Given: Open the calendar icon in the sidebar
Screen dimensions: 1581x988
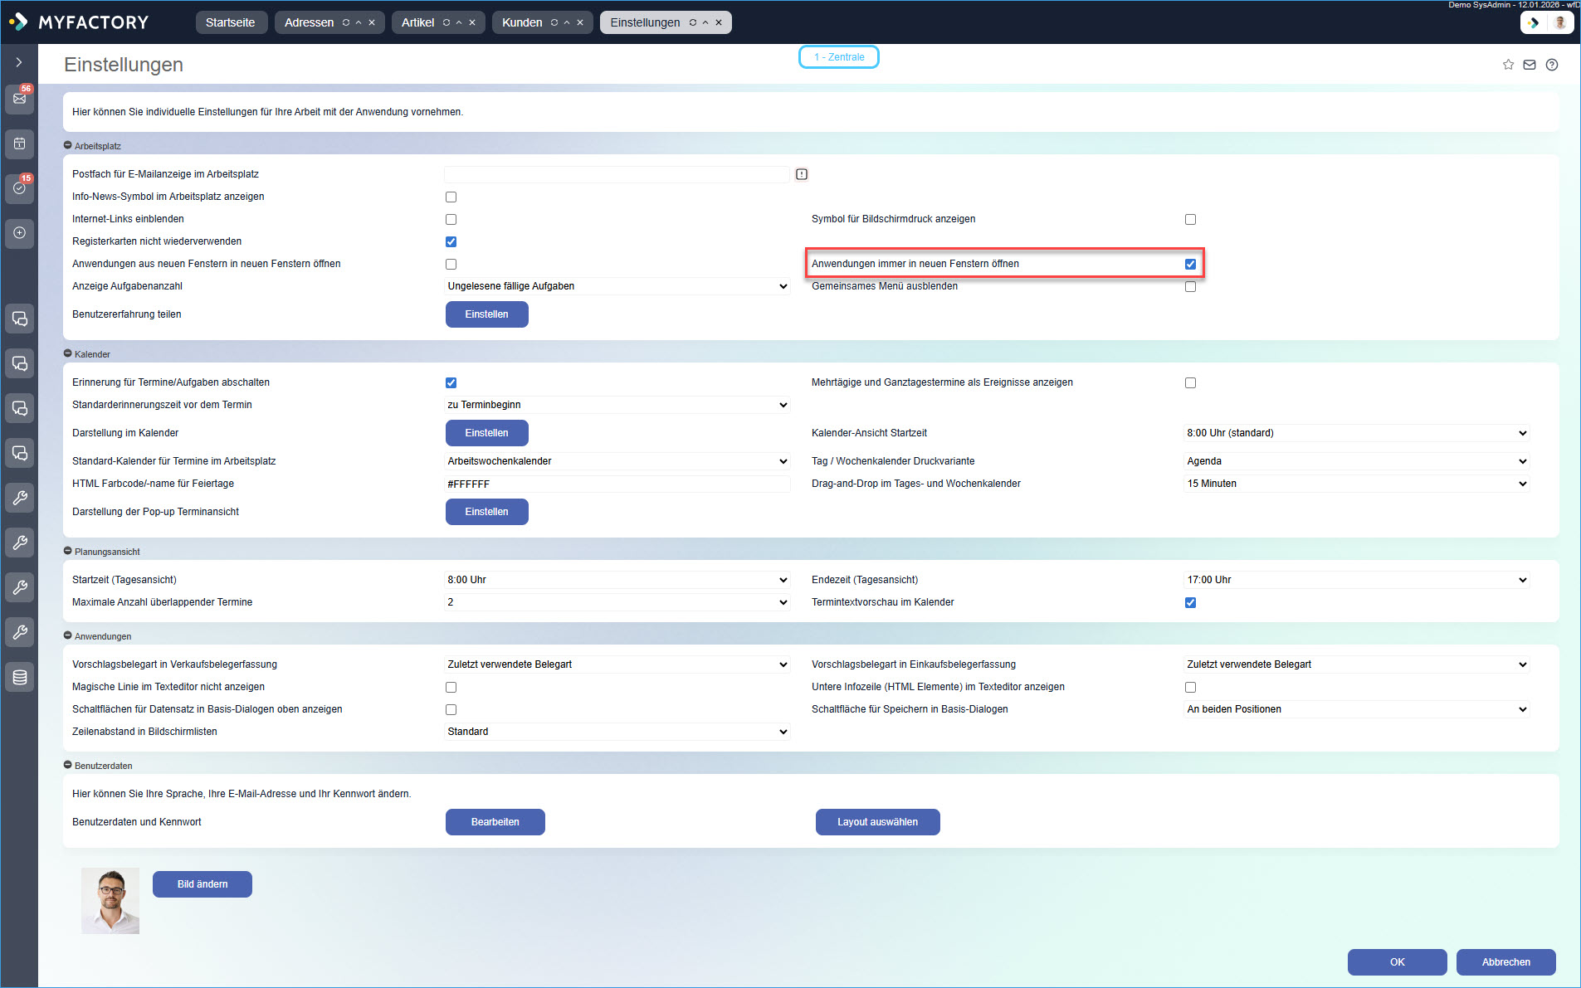Looking at the screenshot, I should point(19,144).
